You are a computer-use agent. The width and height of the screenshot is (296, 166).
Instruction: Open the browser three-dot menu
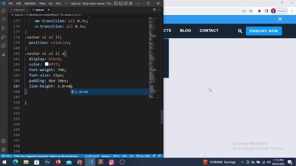pyautogui.click(x=292, y=11)
